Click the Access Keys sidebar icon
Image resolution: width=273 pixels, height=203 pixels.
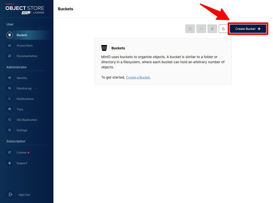click(x=10, y=45)
